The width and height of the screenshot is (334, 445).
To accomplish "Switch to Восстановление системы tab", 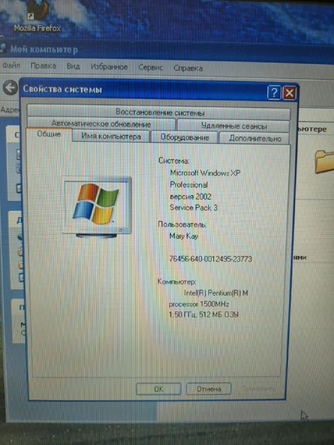I will tap(159, 112).
